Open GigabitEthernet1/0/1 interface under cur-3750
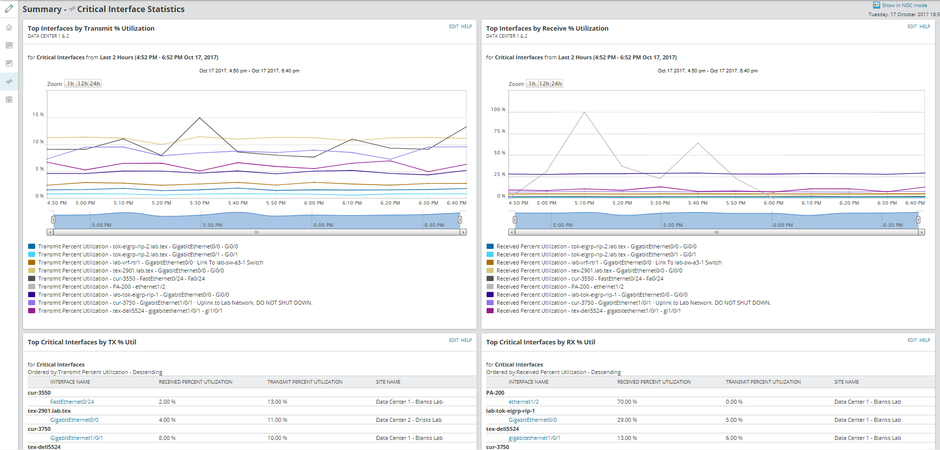Image resolution: width=940 pixels, height=450 pixels. point(76,438)
